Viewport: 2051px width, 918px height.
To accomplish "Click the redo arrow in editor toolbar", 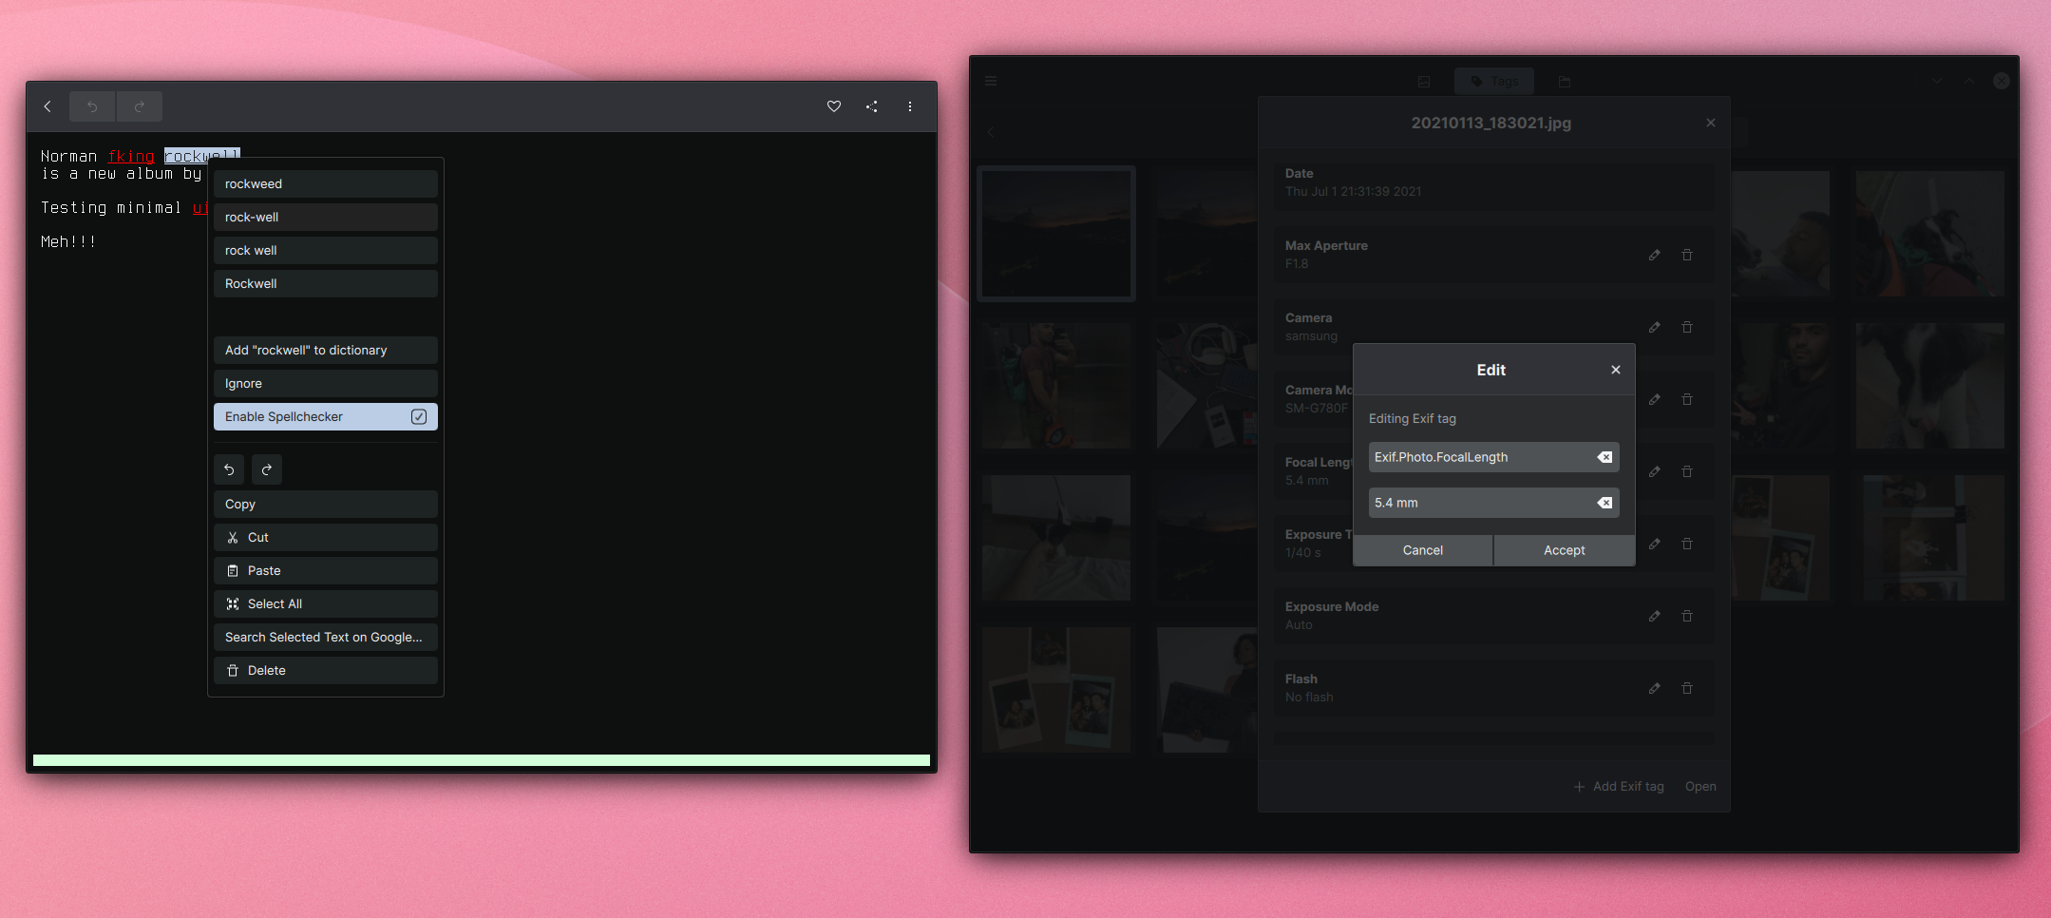I will click(140, 106).
